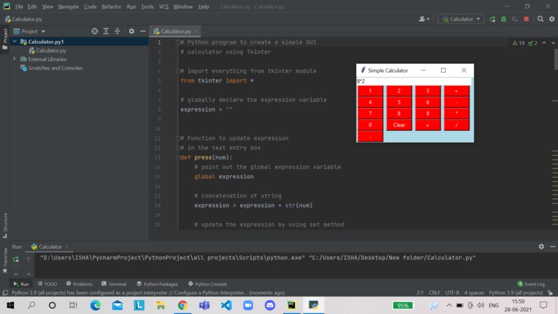Expand all icon in Project panel
Image resolution: width=558 pixels, height=314 pixels.
tap(106, 31)
